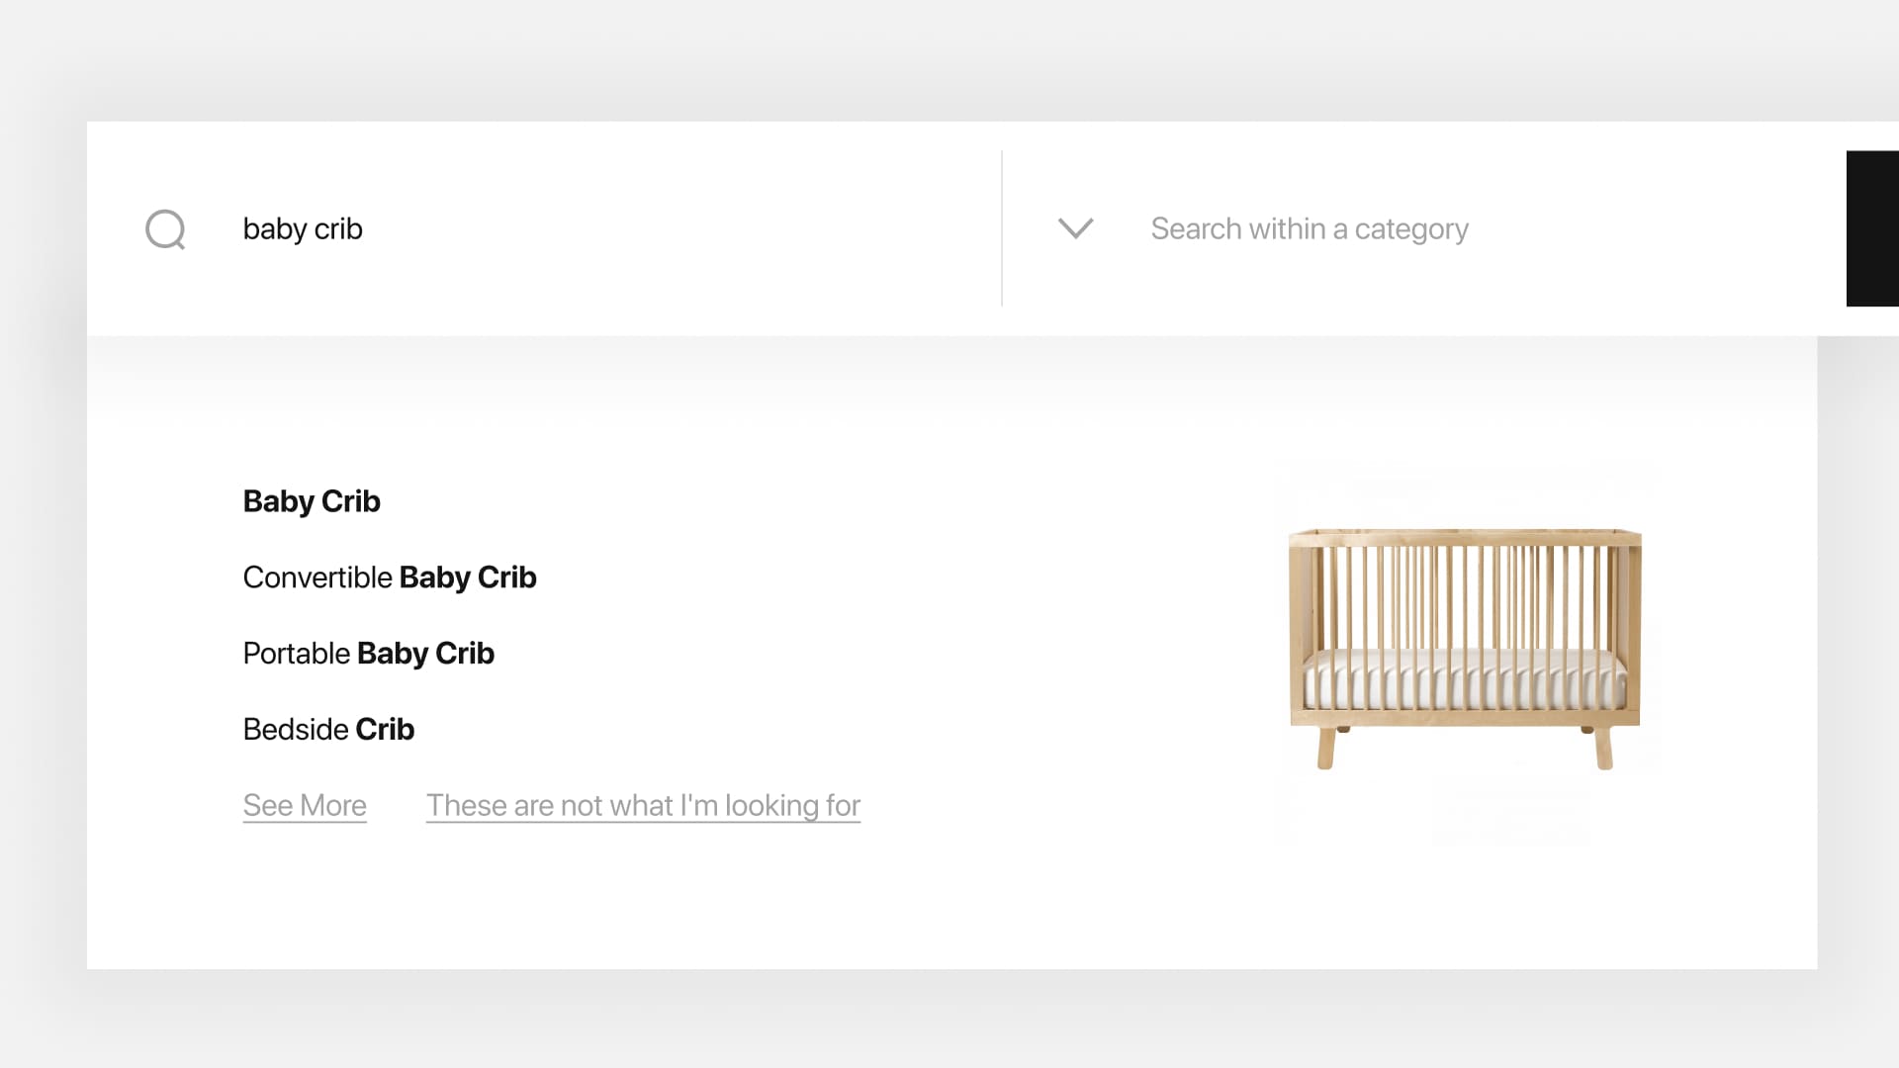The image size is (1899, 1068).
Task: Pick the 'Portable Baby Crib' suggestion
Action: click(x=368, y=654)
